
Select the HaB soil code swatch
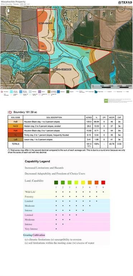(15, 122)
